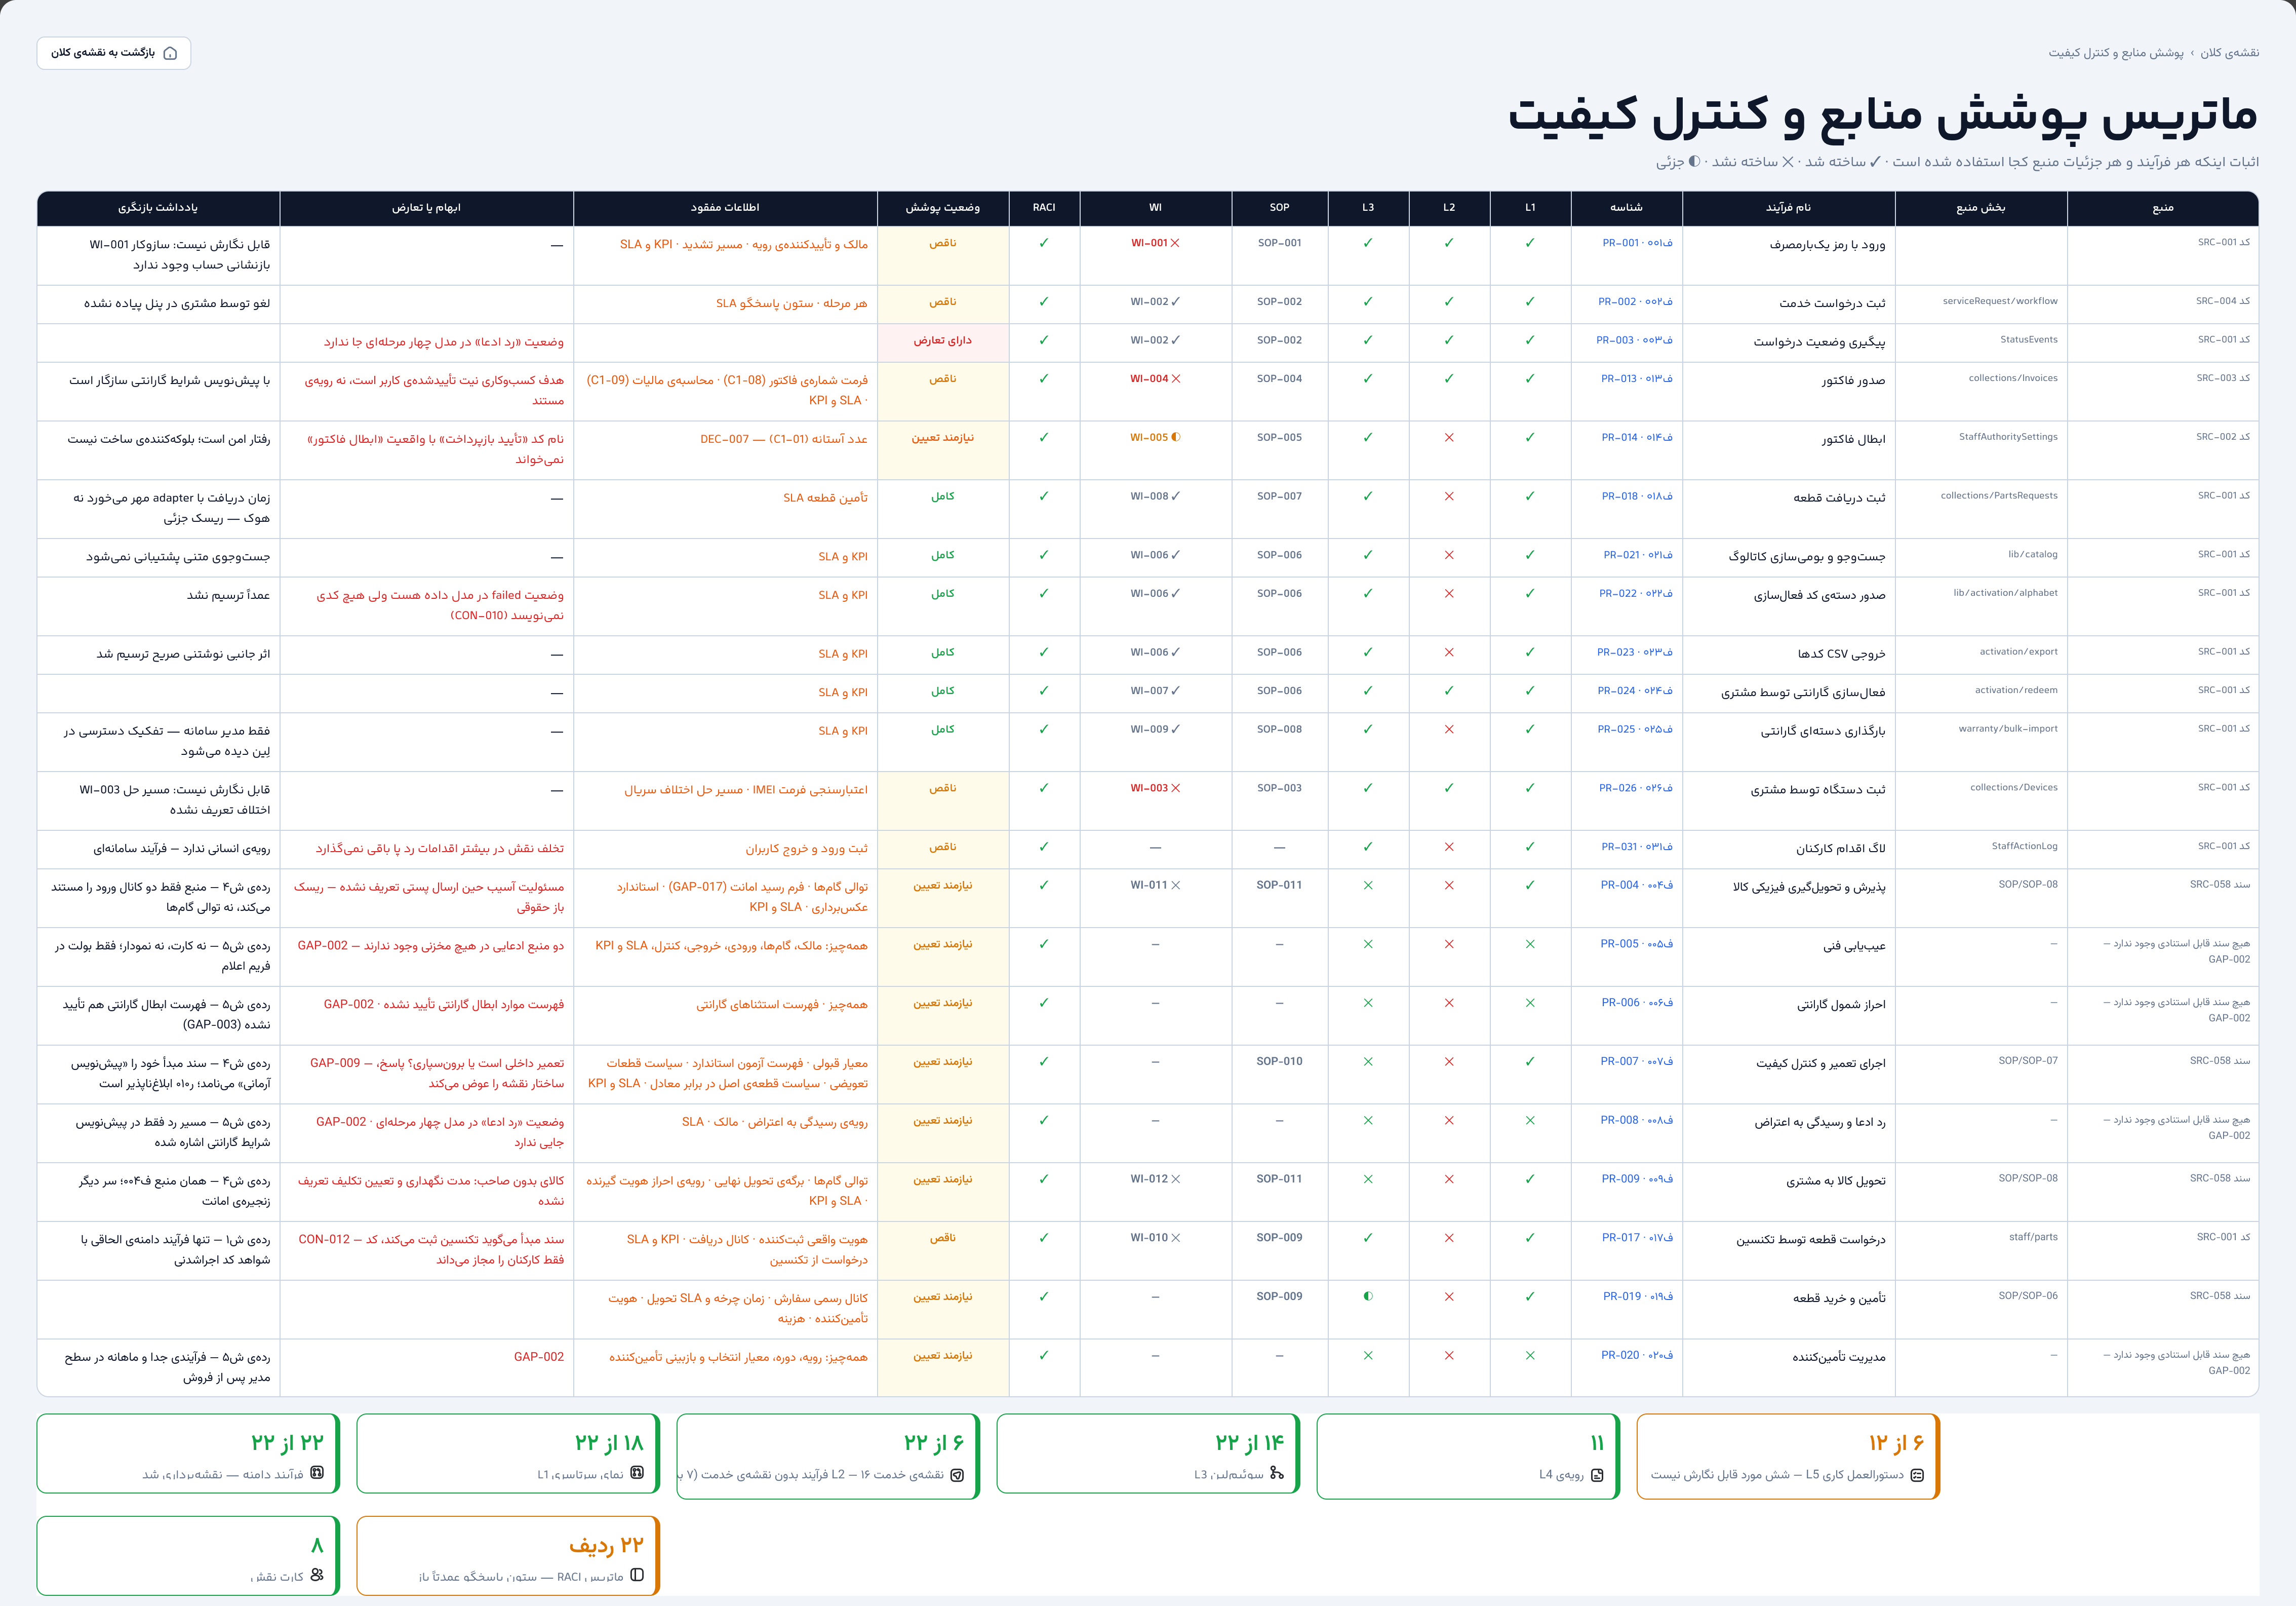Click the اطلاعات مفقود column header
This screenshot has width=2296, height=1606.
(x=725, y=208)
